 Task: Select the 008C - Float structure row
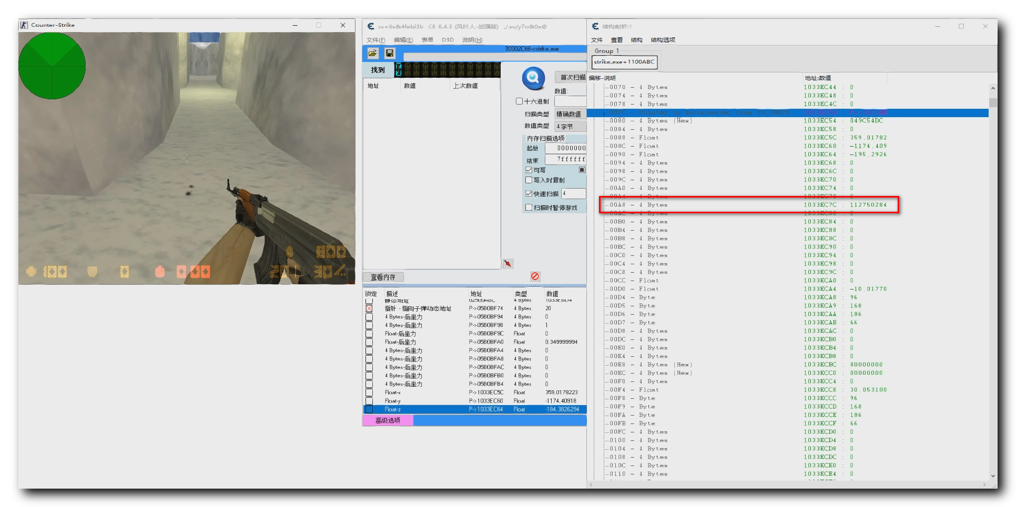point(789,146)
